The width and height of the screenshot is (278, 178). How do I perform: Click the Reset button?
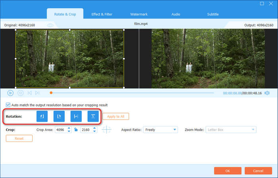point(19,138)
